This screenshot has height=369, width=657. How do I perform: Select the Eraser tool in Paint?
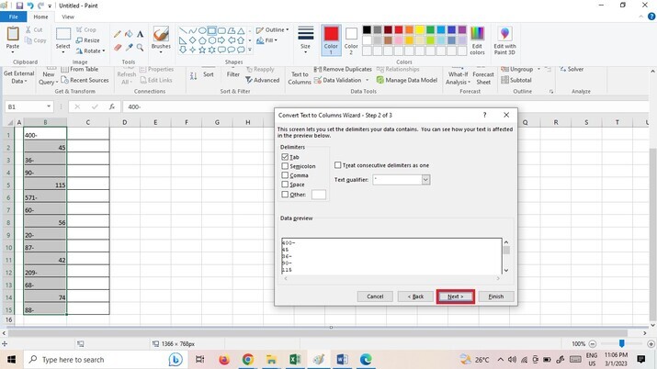(x=118, y=48)
